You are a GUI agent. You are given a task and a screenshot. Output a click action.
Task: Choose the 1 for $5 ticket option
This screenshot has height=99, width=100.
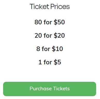[x=50, y=62]
